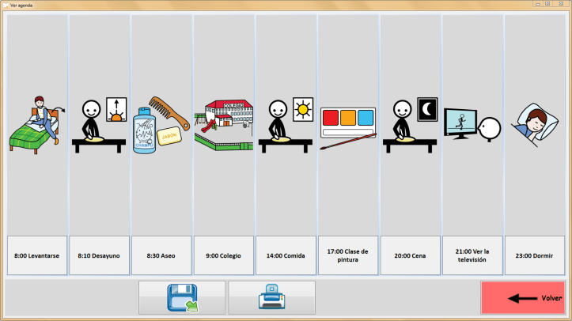
Task: Select the watching television pictogram
Action: click(x=472, y=124)
